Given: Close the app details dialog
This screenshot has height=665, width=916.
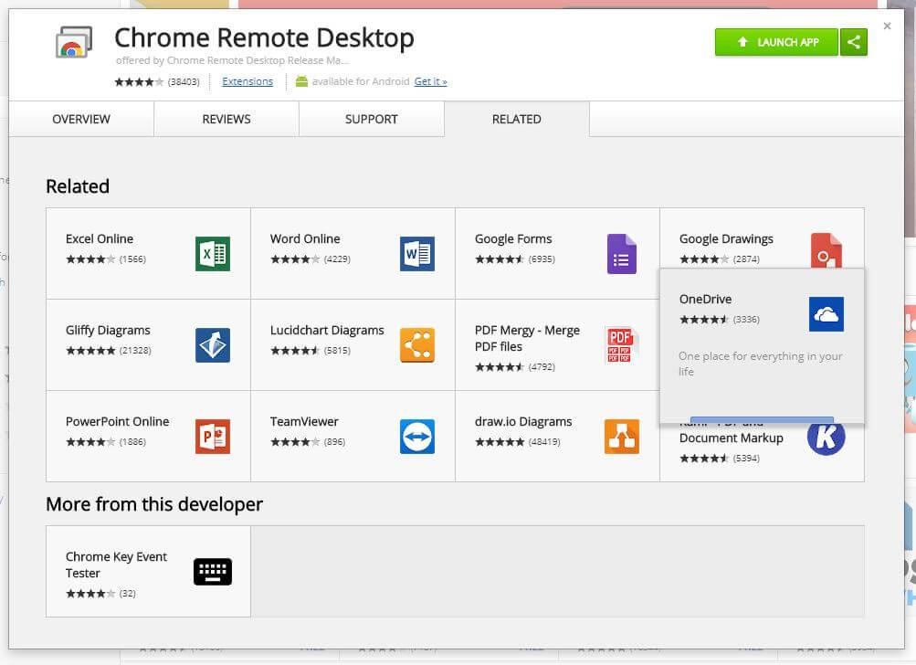Looking at the screenshot, I should tap(887, 26).
